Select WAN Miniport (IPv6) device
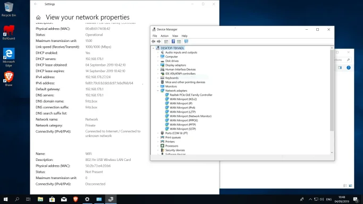This screenshot has height=204, width=363. click(182, 108)
